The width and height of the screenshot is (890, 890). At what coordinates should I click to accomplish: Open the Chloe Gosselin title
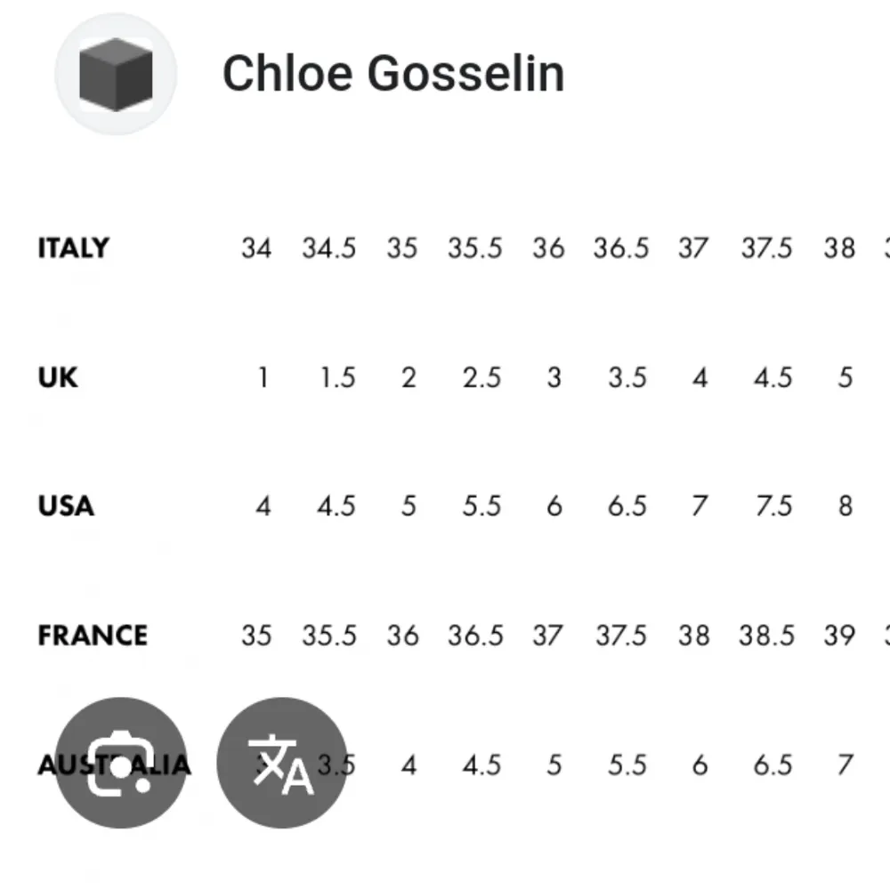(392, 73)
